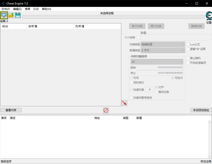Toggle the 十六进制 checkbox
This screenshot has width=212, height=164.
click(x=138, y=37)
